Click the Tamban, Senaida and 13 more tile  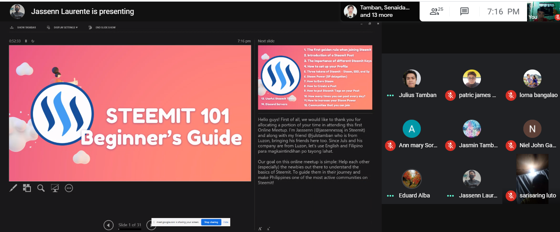pos(380,12)
